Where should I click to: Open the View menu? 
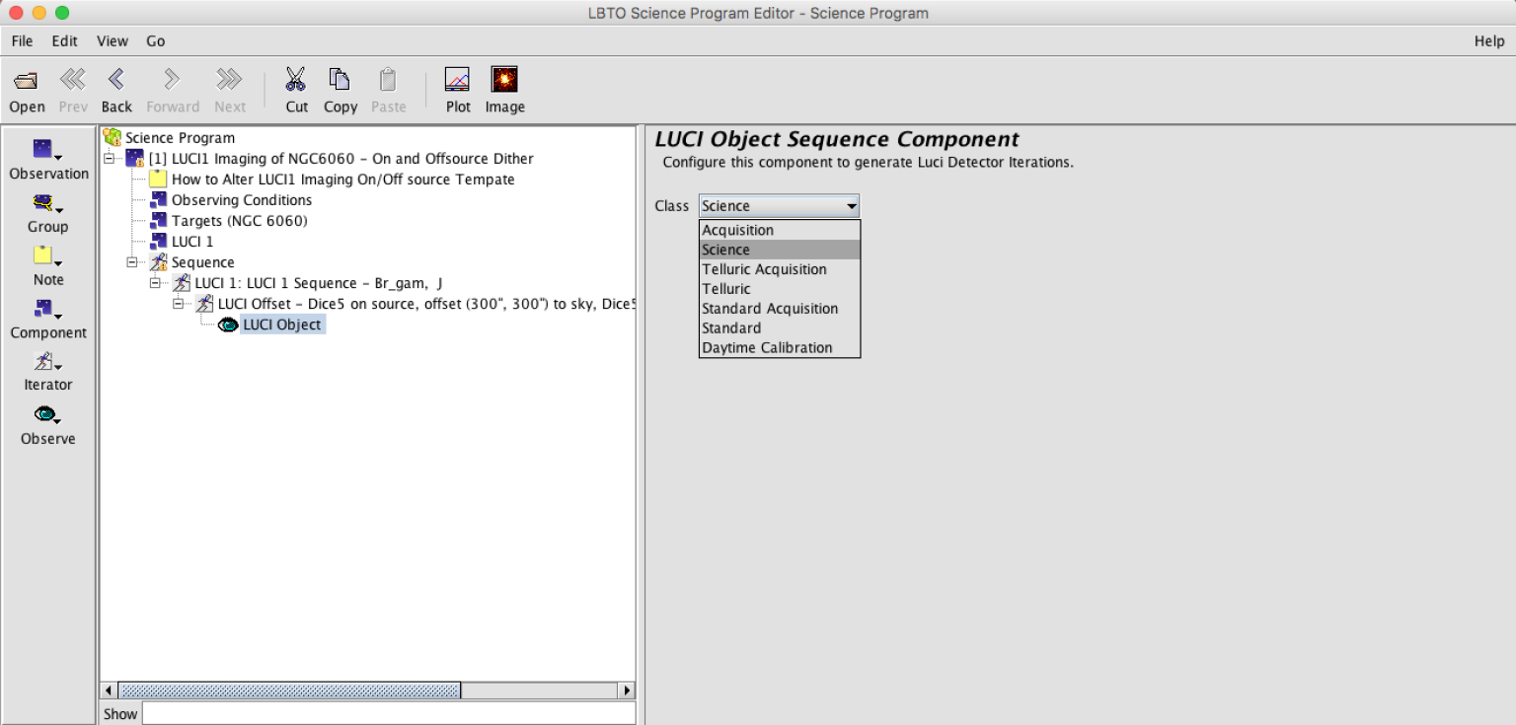(113, 40)
